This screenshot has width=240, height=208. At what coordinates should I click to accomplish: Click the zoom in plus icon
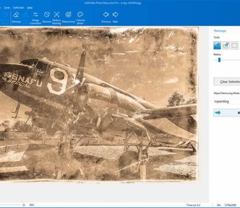tap(24, 205)
